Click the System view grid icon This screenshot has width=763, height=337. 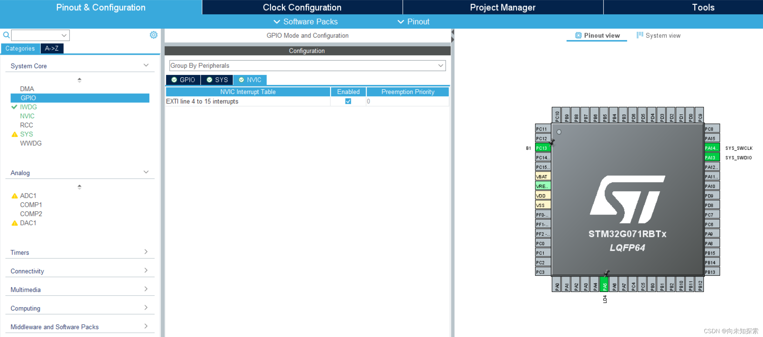point(640,35)
